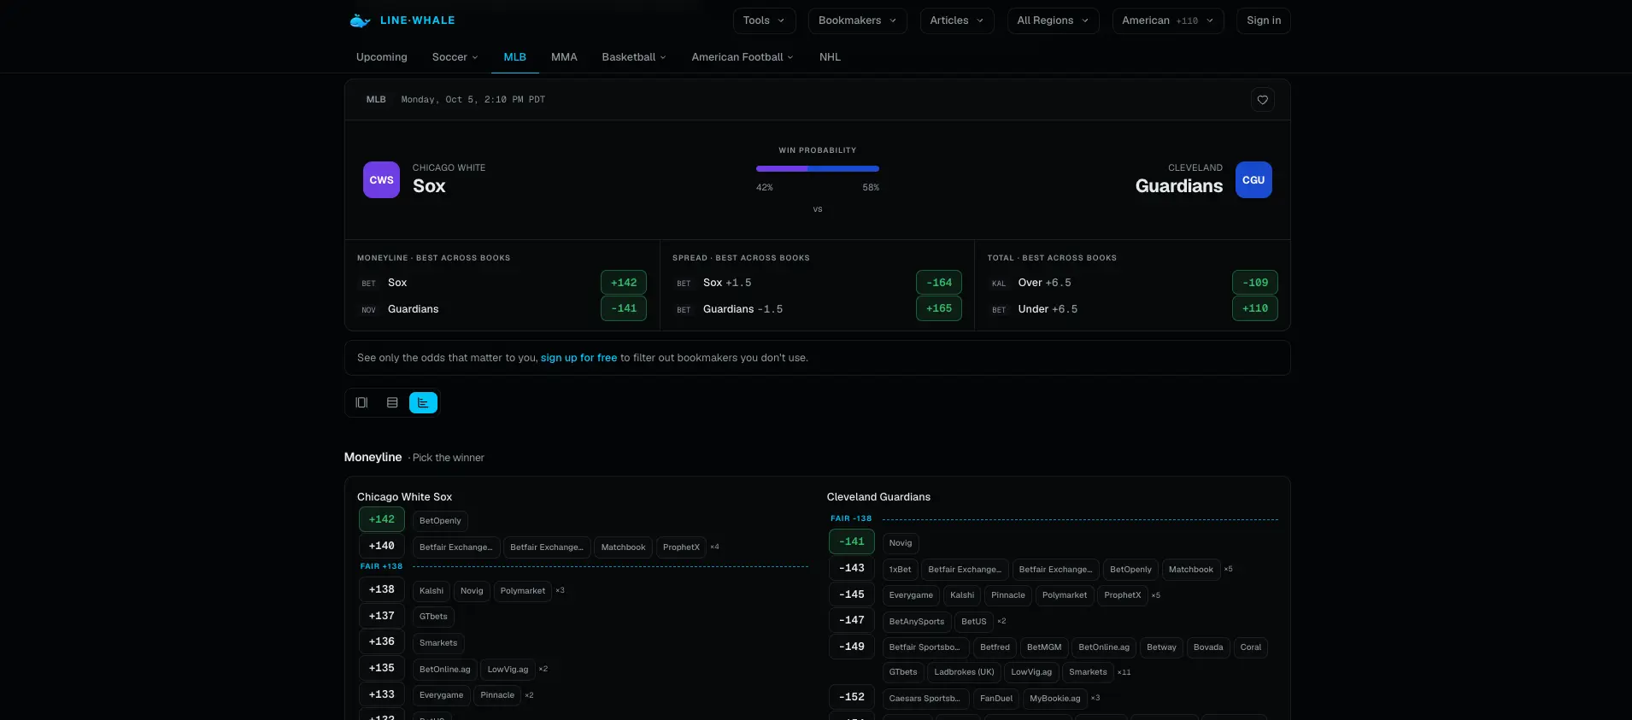The width and height of the screenshot is (1632, 720).
Task: Select the +142 Sox moneyline odds
Action: 624,283
